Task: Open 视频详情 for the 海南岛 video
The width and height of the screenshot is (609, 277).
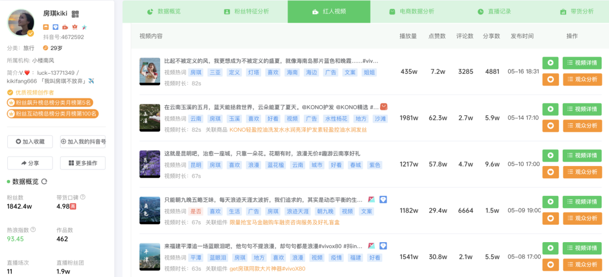Action: [582, 63]
